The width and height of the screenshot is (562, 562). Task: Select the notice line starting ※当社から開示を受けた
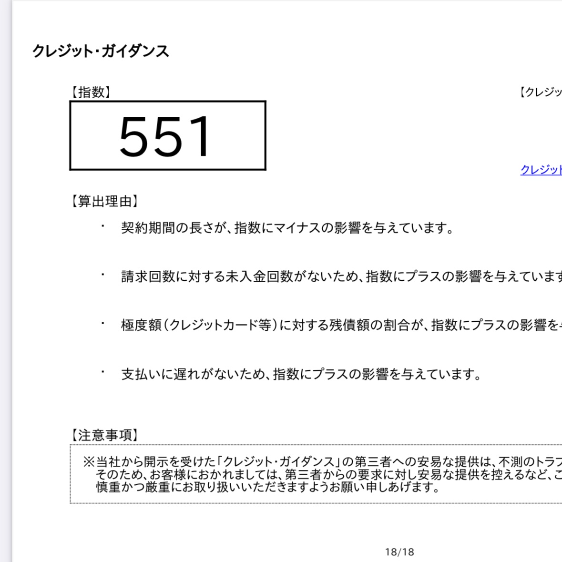point(323,461)
